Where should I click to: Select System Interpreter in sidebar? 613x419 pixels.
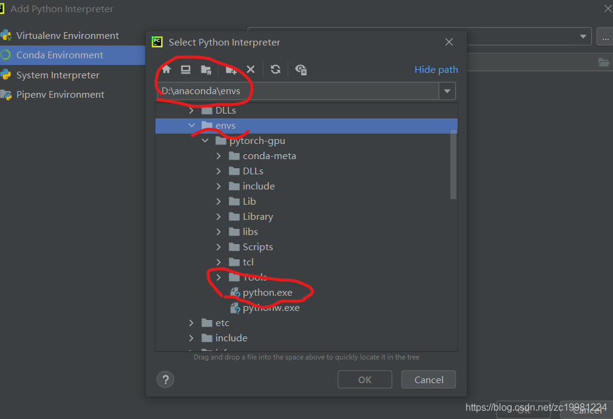[x=58, y=75]
